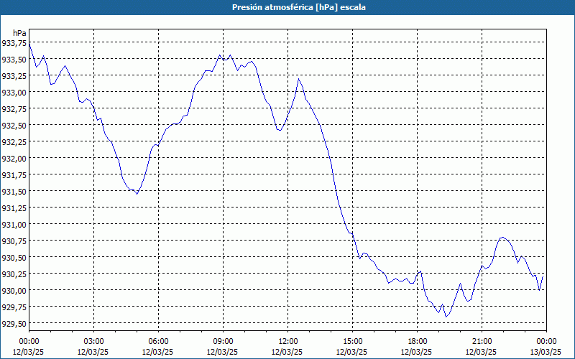Image resolution: width=575 pixels, height=359 pixels.
Task: Click the 932,25 y-axis label
Action: 14,141
